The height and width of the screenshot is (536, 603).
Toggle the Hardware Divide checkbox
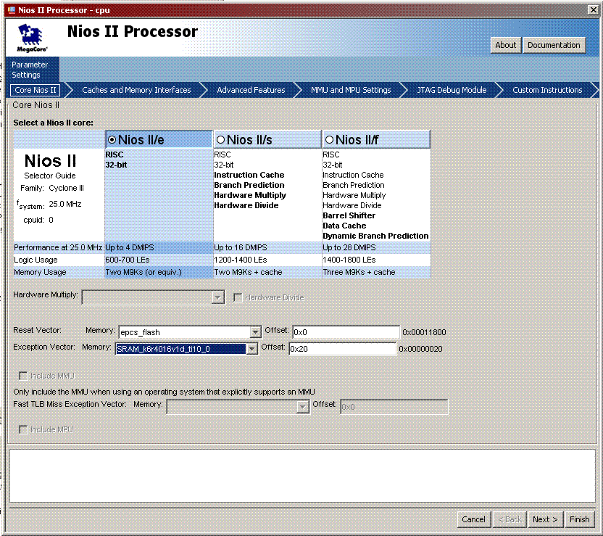pyautogui.click(x=238, y=297)
